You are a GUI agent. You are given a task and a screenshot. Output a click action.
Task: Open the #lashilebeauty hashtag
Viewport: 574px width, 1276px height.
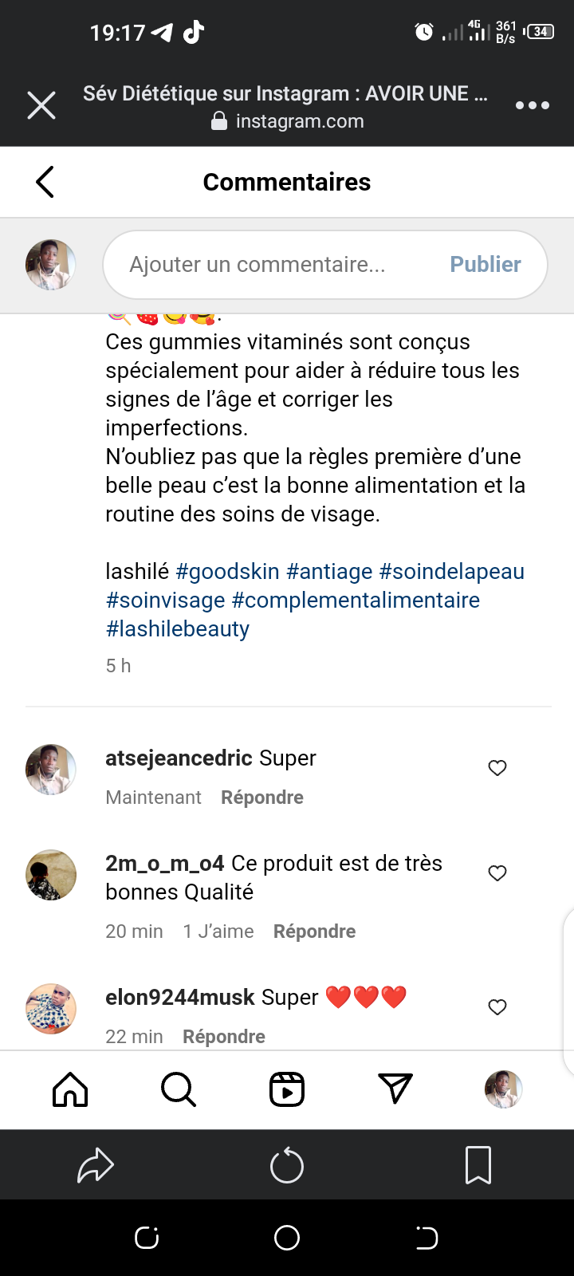pos(178,629)
